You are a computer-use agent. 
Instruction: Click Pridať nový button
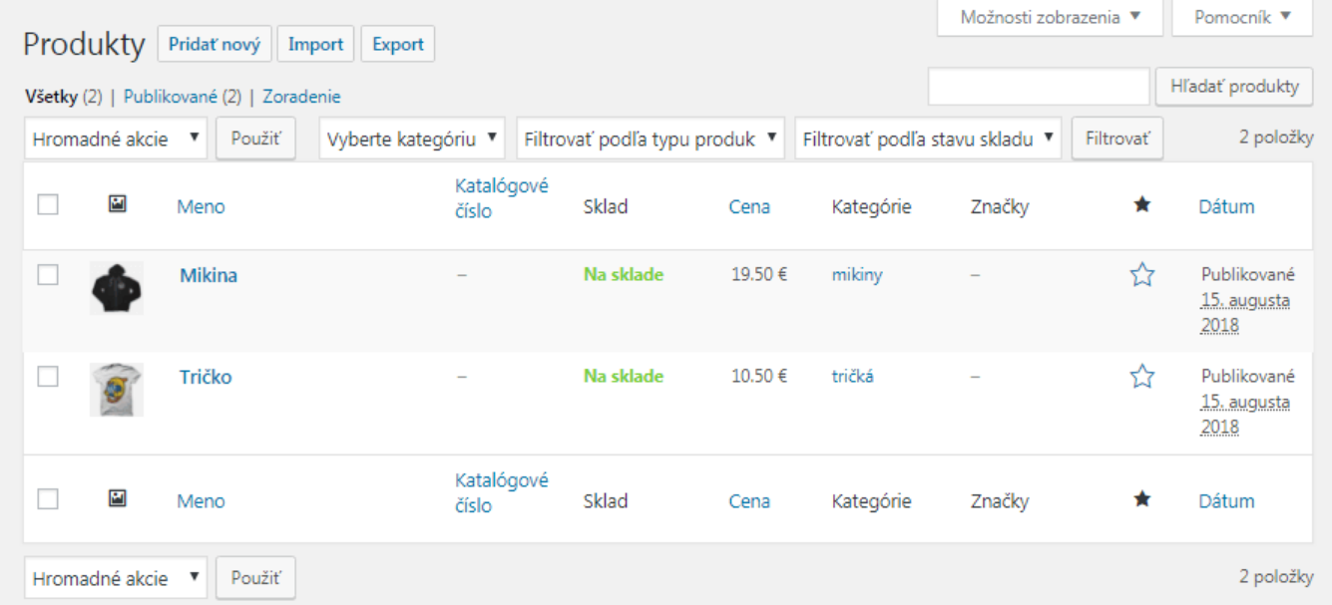point(215,44)
